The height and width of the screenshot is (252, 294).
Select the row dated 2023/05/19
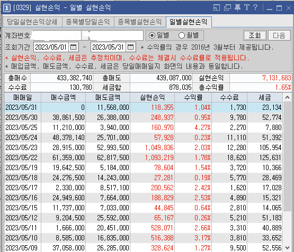144,167
